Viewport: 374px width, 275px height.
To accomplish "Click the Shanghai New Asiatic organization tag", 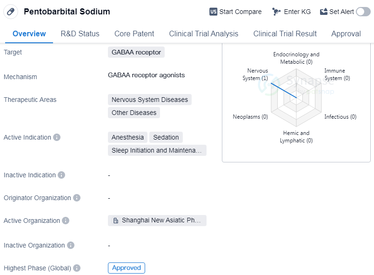I will [157, 221].
